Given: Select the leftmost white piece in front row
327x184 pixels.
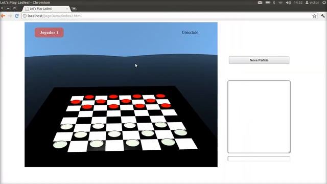Looking at the screenshot, I should 60,144.
